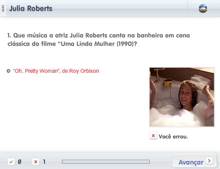220x169 pixels.
Task: Click the question text about Uma Linda Mulher
Action: click(x=99, y=40)
